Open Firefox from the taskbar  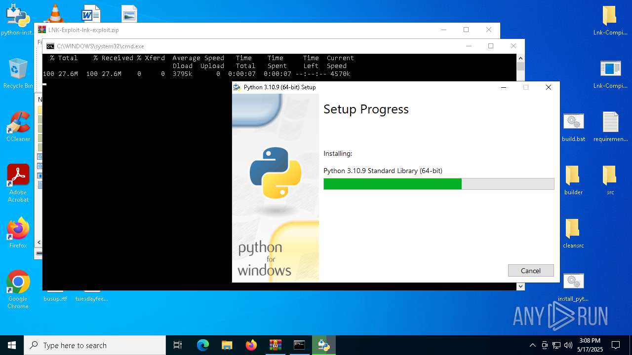pos(251,345)
